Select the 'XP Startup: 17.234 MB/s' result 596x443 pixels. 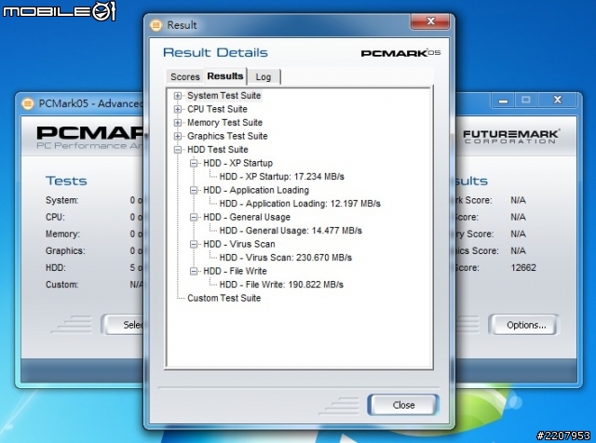pyautogui.click(x=281, y=177)
